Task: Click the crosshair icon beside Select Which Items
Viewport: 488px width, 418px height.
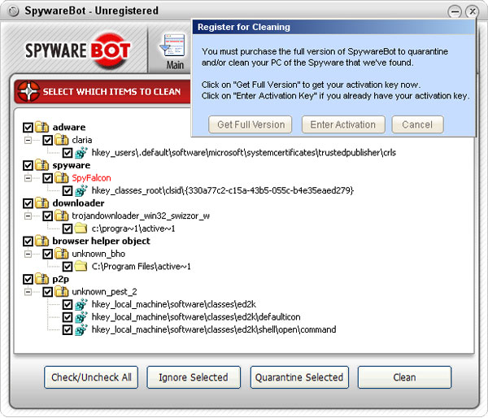Action: click(28, 92)
